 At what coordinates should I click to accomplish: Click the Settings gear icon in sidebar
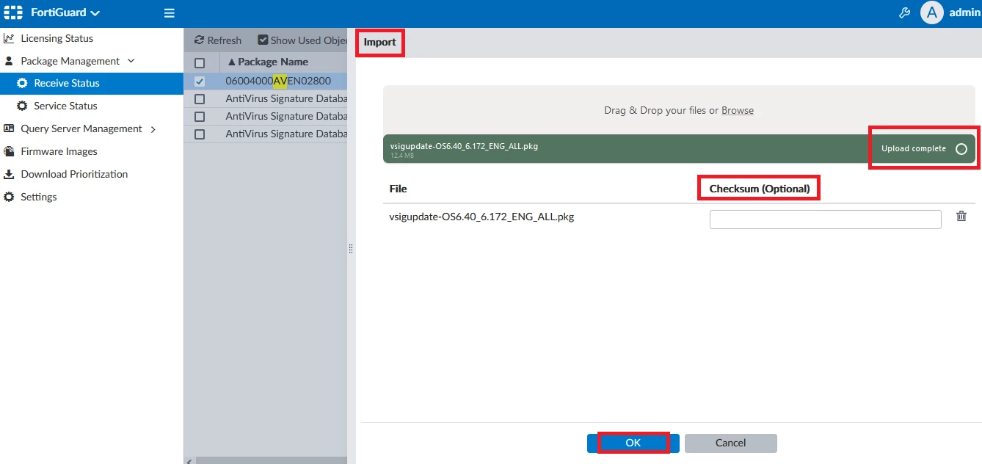click(9, 197)
